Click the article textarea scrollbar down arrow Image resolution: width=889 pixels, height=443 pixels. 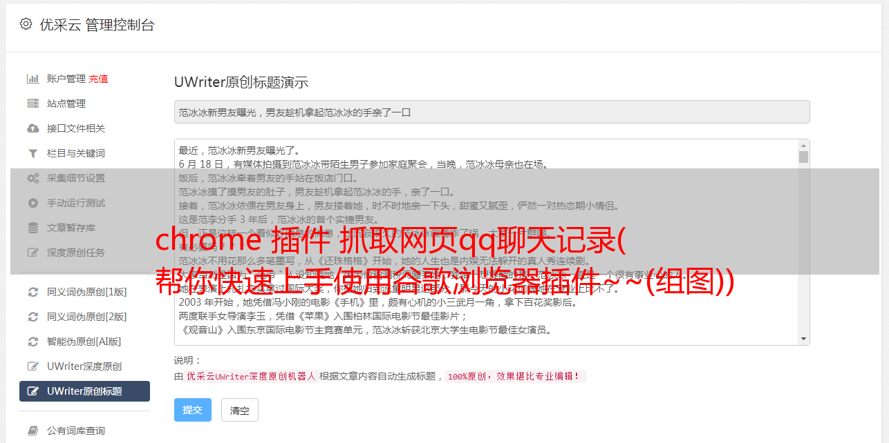(x=803, y=339)
